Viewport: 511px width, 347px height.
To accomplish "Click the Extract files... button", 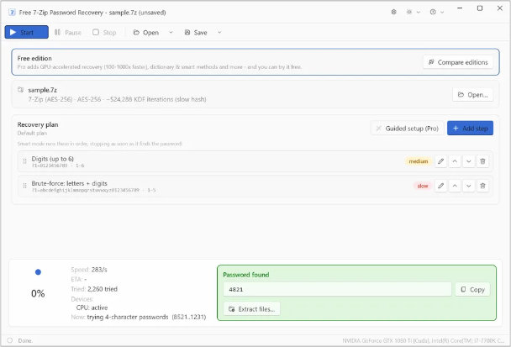I will pyautogui.click(x=251, y=309).
